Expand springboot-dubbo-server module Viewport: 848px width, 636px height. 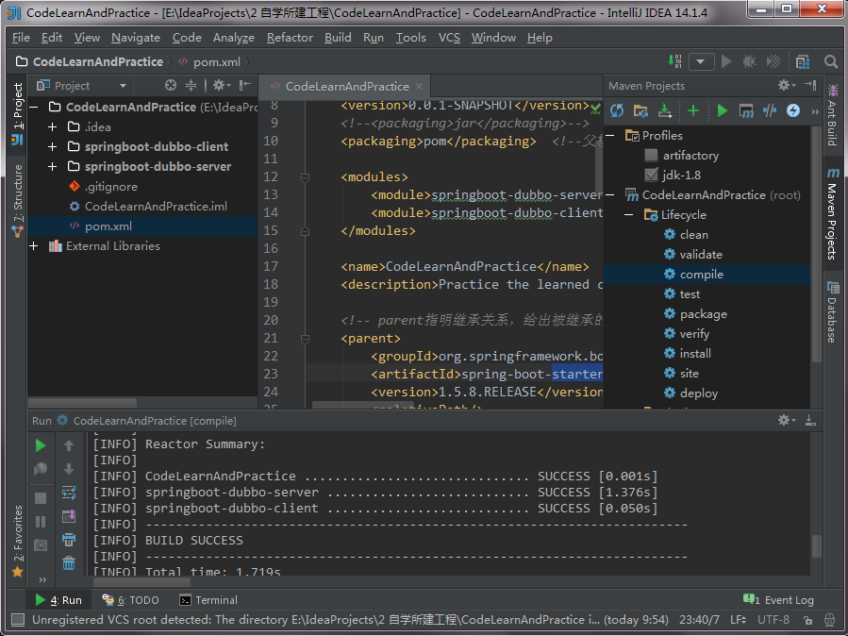pyautogui.click(x=53, y=166)
